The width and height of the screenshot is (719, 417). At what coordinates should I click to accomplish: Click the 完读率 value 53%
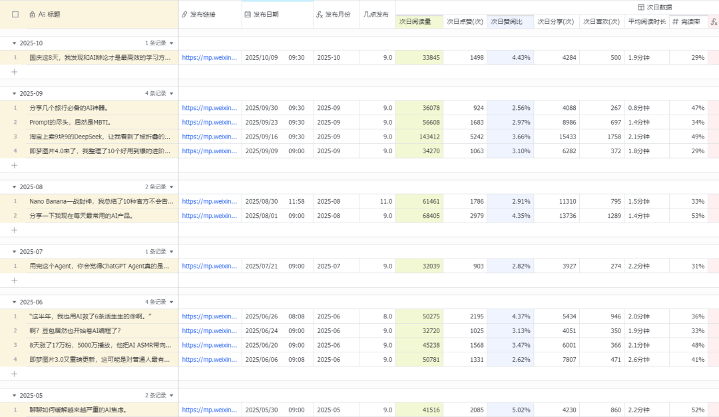tap(689, 216)
